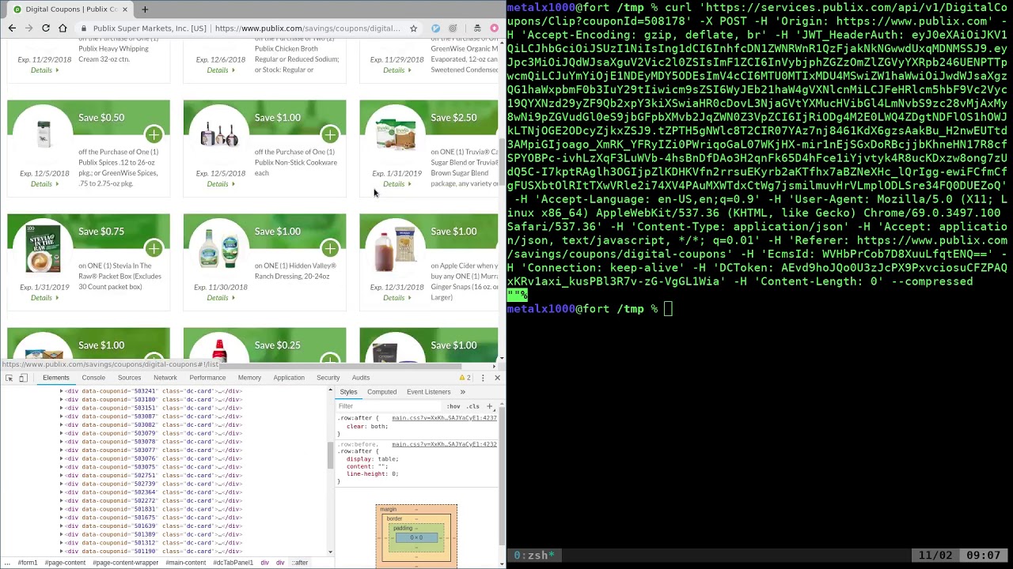Go back using the browser back arrow

coord(12,28)
